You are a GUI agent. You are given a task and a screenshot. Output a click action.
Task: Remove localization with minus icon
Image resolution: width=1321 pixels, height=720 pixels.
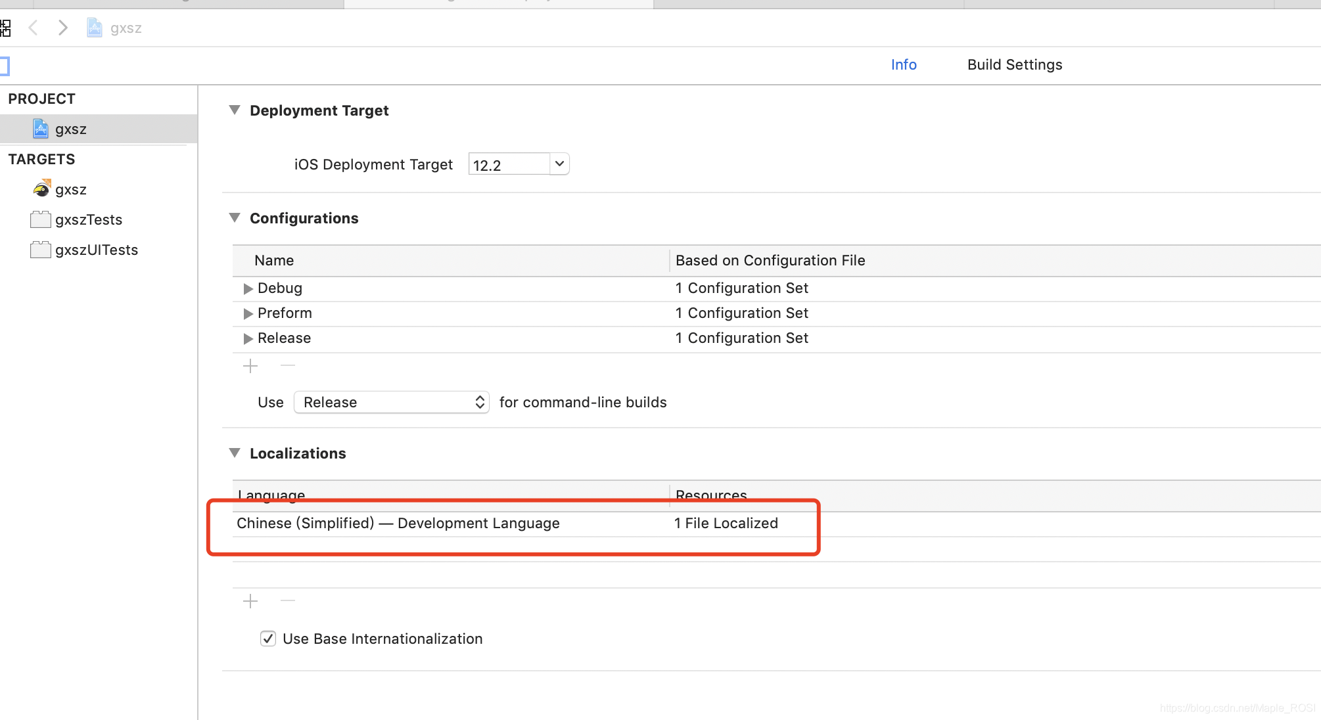288,600
